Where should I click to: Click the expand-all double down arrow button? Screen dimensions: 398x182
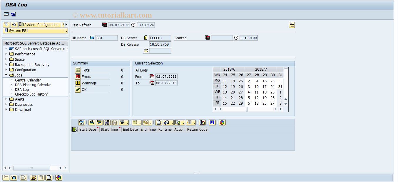tap(6, 25)
